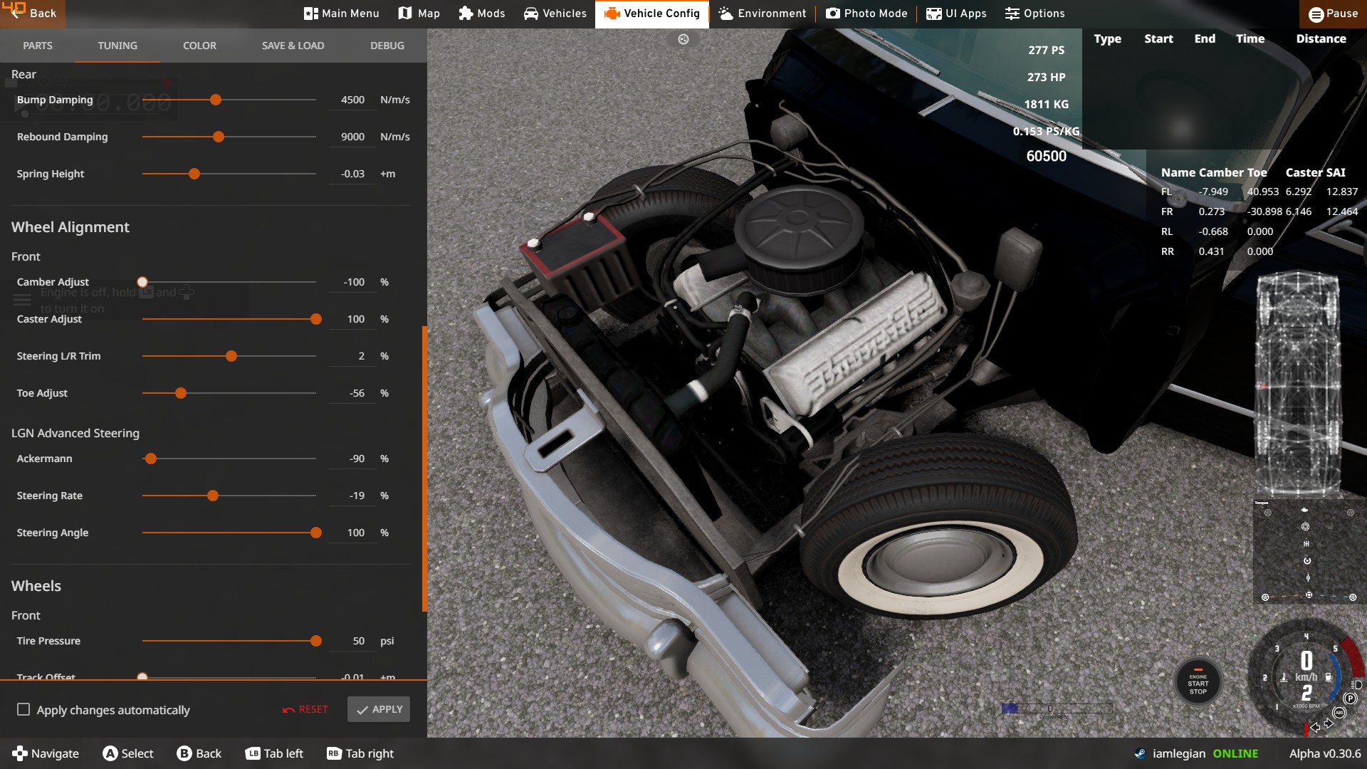Image resolution: width=1367 pixels, height=769 pixels.
Task: Click the Ackermann slider handle
Action: (x=150, y=459)
